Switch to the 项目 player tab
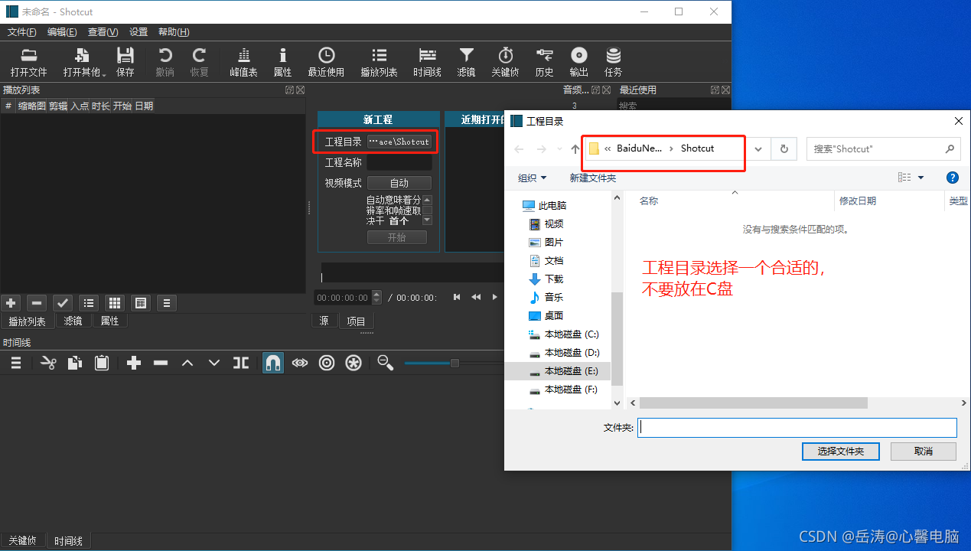Screen dimensions: 971x551 coord(357,321)
